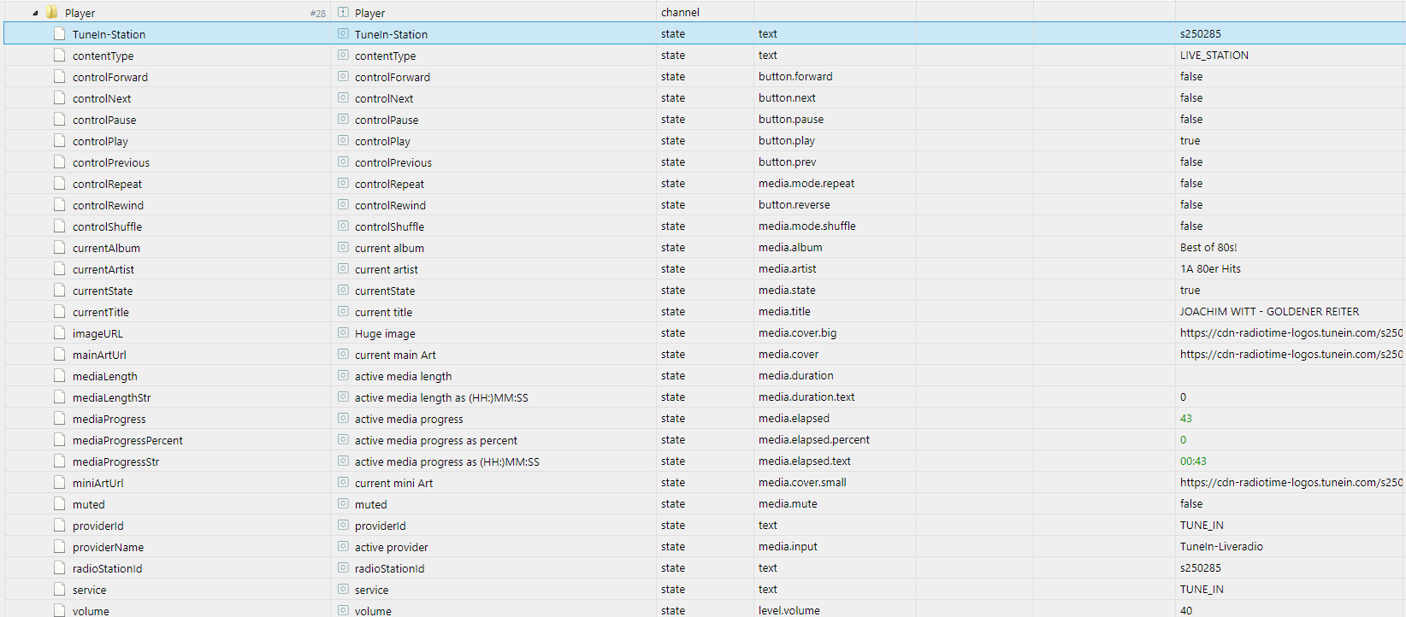Click the TuneIn-Liveradio provider value
The image size is (1406, 617).
click(1221, 547)
